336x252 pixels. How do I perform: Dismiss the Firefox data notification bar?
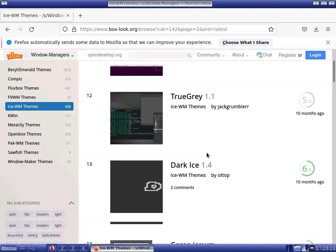click(328, 42)
